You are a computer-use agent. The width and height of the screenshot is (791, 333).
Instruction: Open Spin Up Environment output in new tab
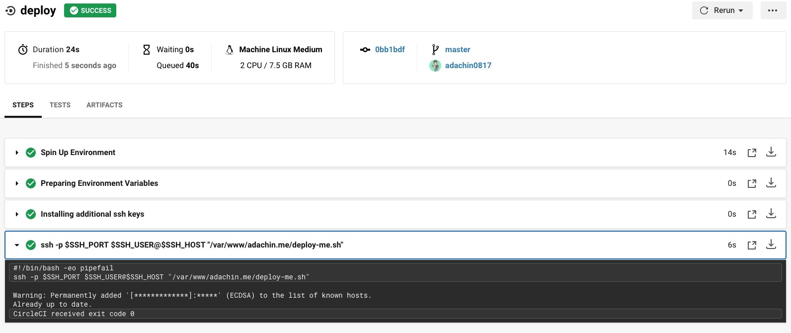click(752, 153)
